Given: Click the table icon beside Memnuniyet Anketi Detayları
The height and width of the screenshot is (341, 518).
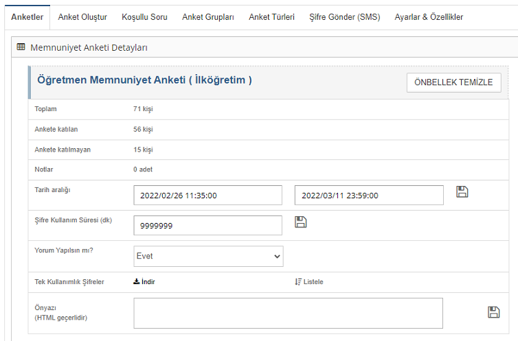Looking at the screenshot, I should tap(21, 47).
